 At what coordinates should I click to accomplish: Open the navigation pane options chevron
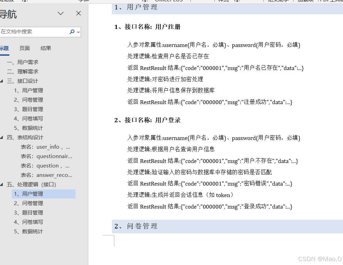click(60, 13)
